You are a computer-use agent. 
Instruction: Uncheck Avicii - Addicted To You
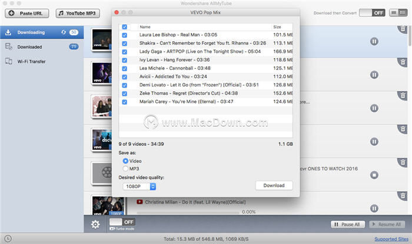pos(125,77)
